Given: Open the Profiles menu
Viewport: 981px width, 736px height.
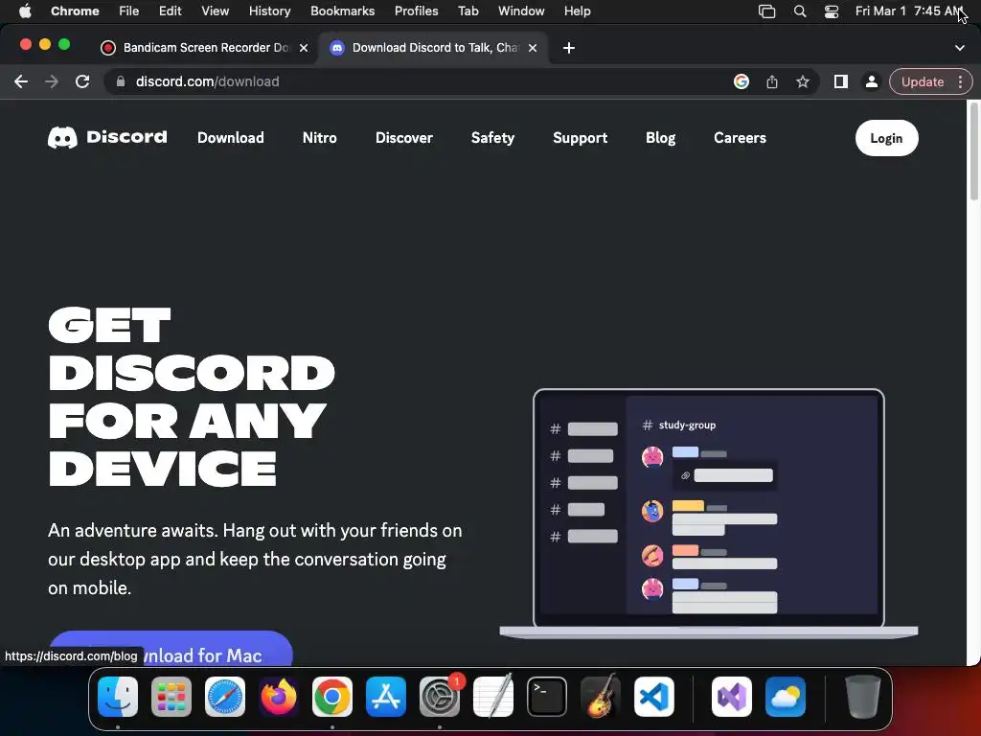Looking at the screenshot, I should point(416,11).
